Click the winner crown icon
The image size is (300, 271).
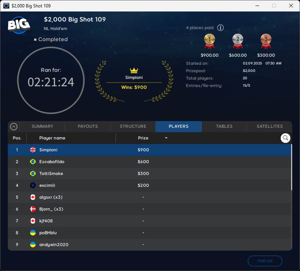click(x=134, y=70)
